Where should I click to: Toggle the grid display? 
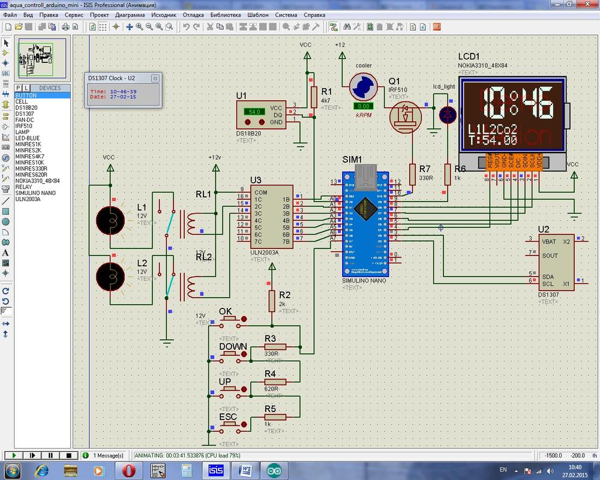[103, 27]
